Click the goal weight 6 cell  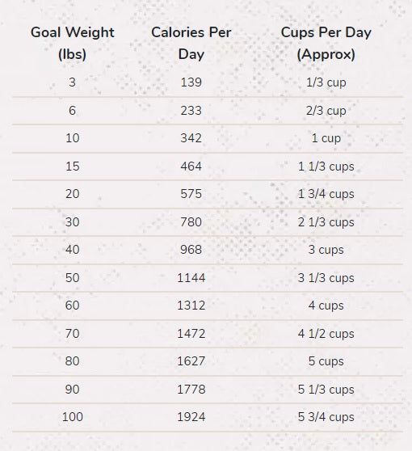(x=72, y=111)
